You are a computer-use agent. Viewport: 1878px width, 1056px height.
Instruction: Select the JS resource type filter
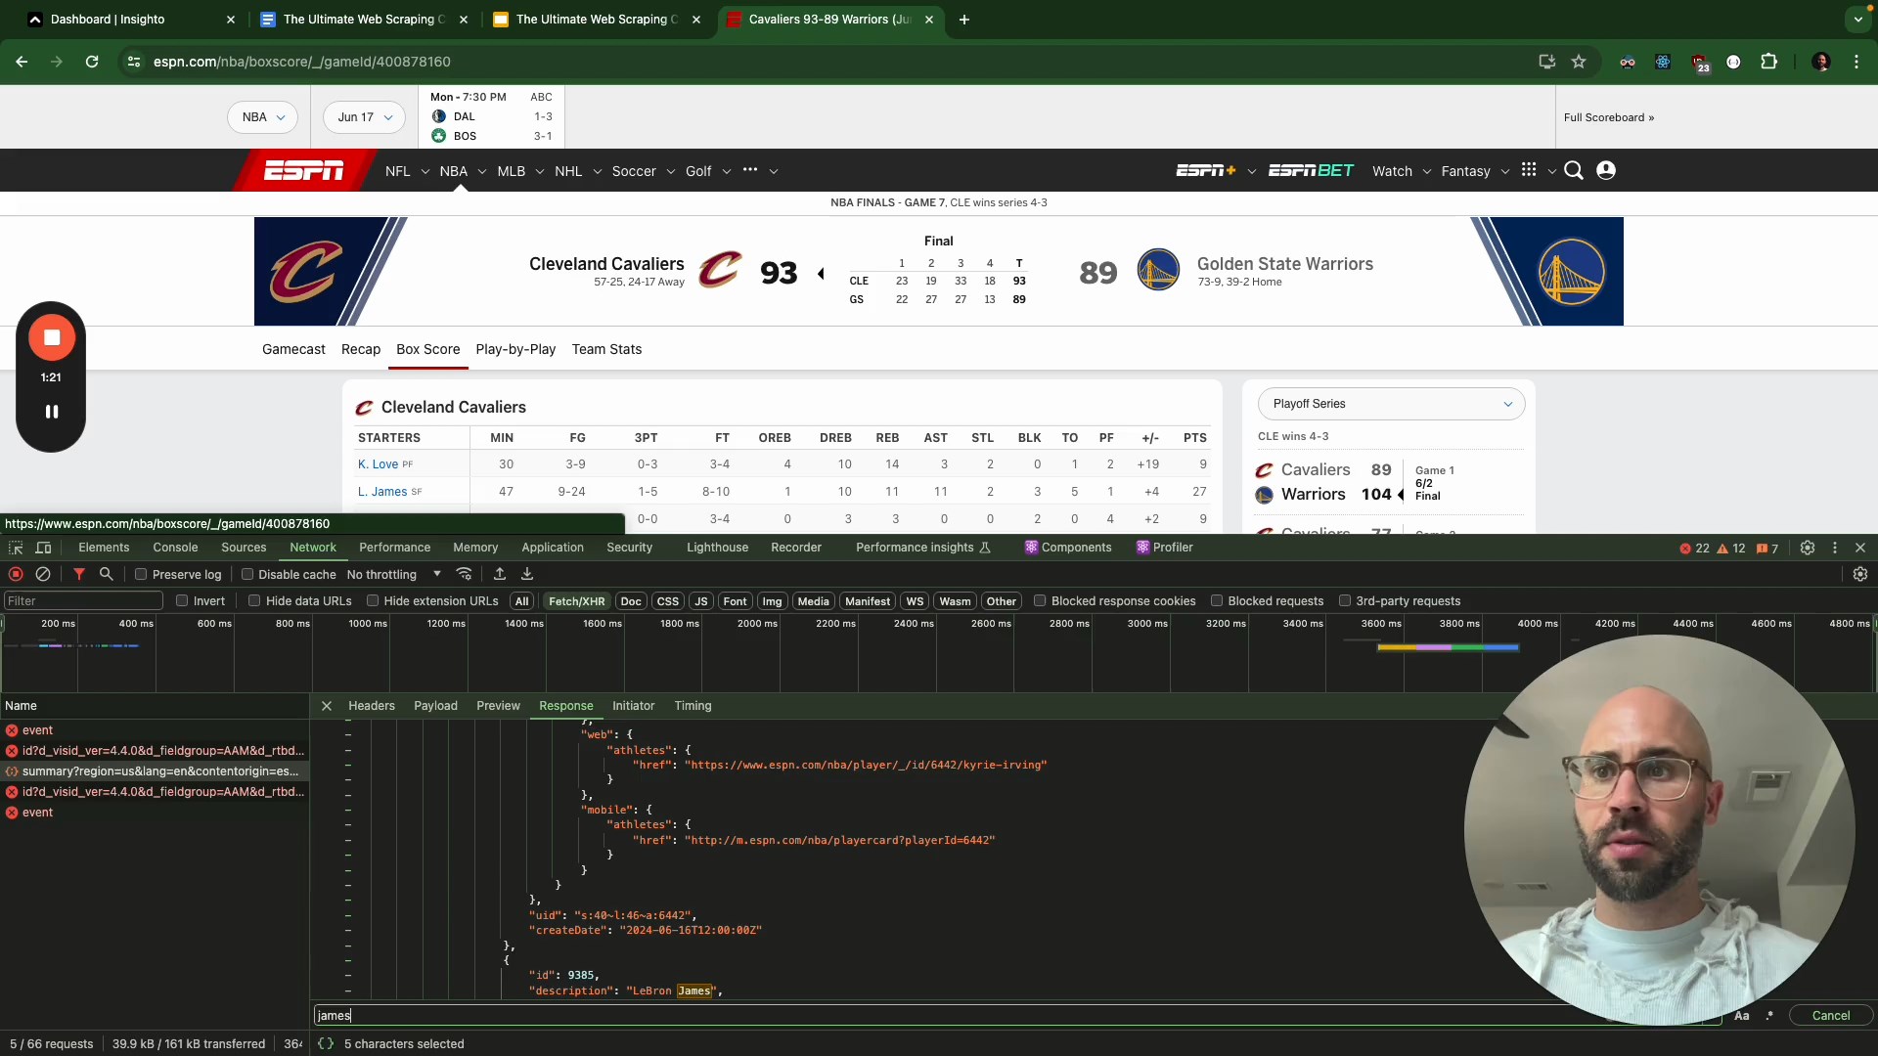point(701,601)
